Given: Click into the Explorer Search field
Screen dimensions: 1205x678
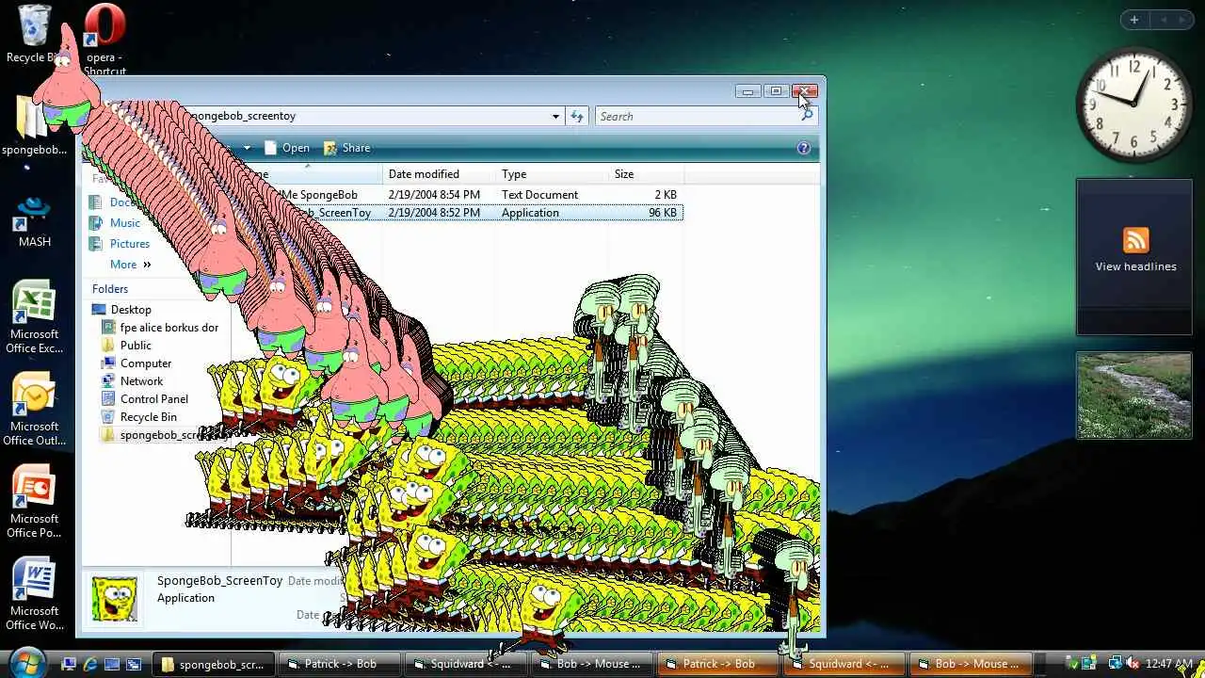Looking at the screenshot, I should pos(697,116).
